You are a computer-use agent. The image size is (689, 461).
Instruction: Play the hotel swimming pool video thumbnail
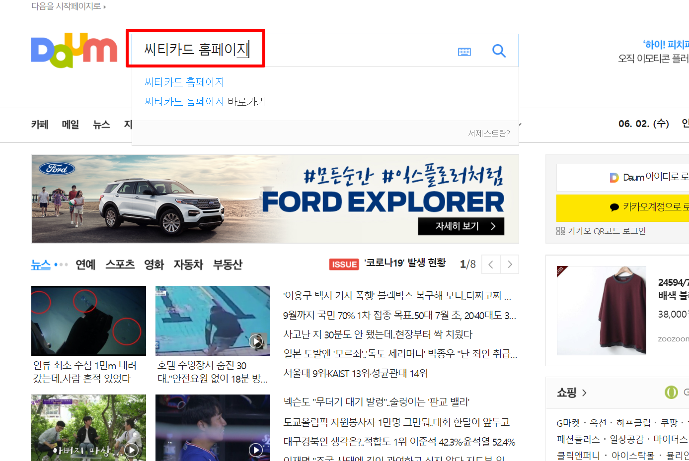pyautogui.click(x=213, y=321)
